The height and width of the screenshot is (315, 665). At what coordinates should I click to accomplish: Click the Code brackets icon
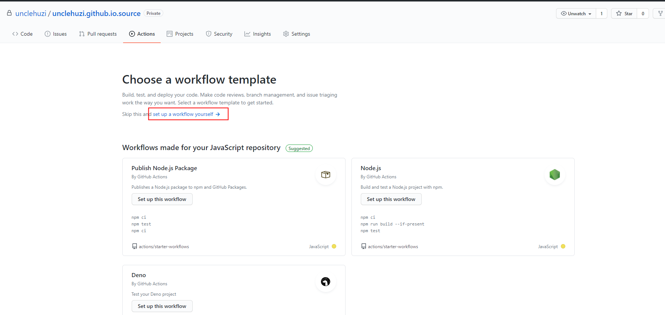click(x=15, y=34)
